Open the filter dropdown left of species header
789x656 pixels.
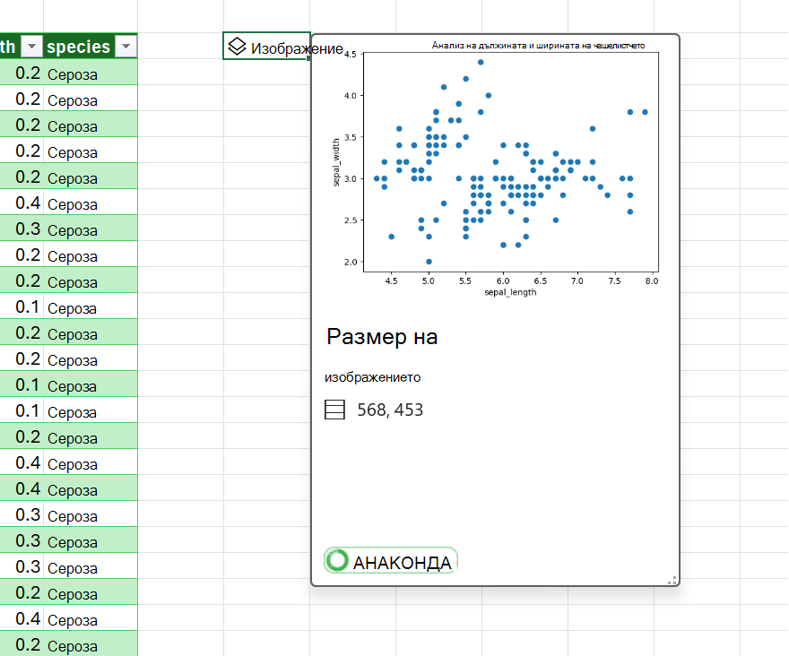tap(31, 47)
